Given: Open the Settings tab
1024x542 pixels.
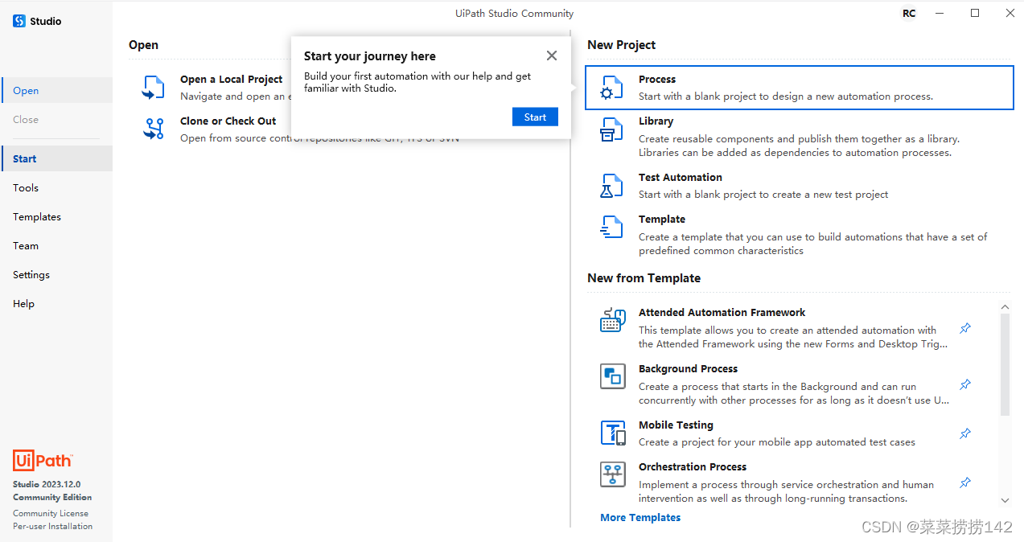Looking at the screenshot, I should pyautogui.click(x=31, y=274).
